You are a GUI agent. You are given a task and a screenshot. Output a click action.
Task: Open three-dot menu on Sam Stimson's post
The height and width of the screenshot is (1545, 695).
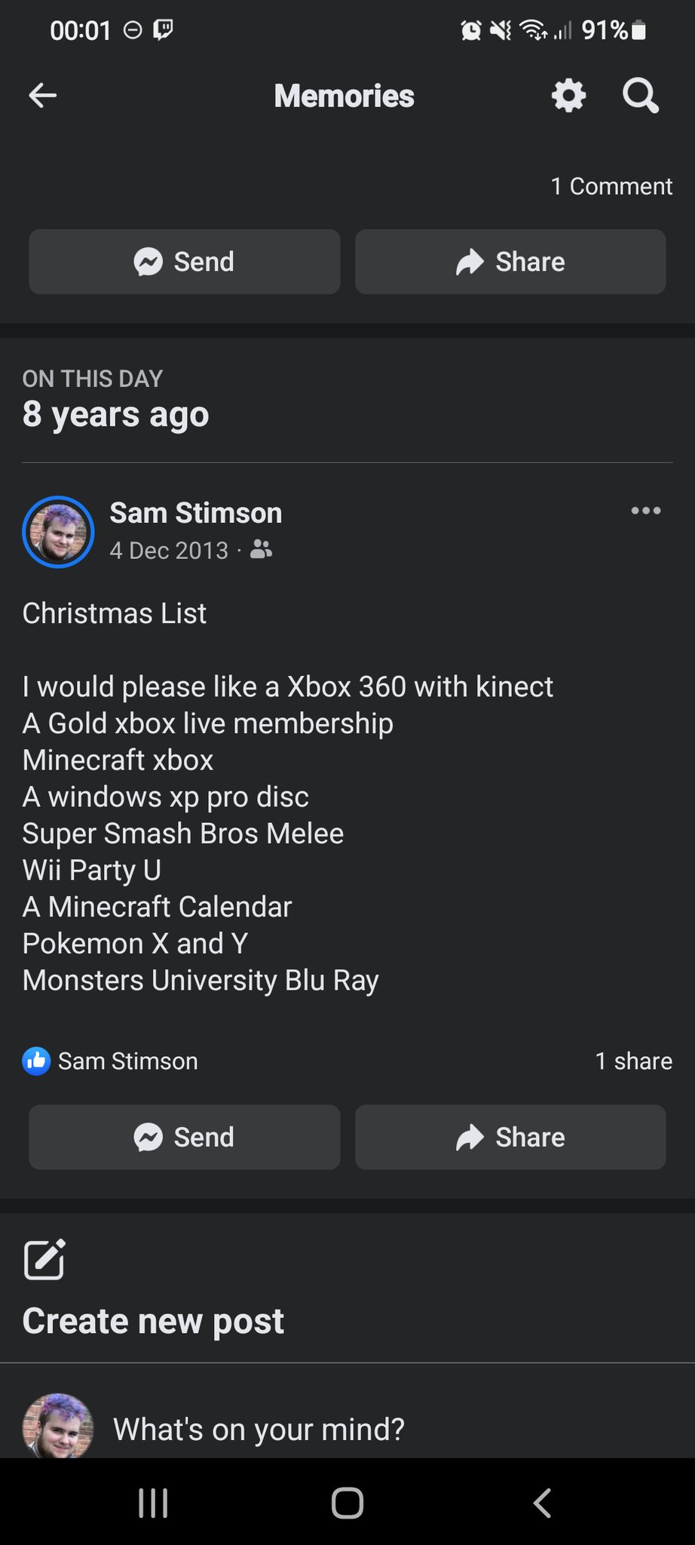[646, 511]
